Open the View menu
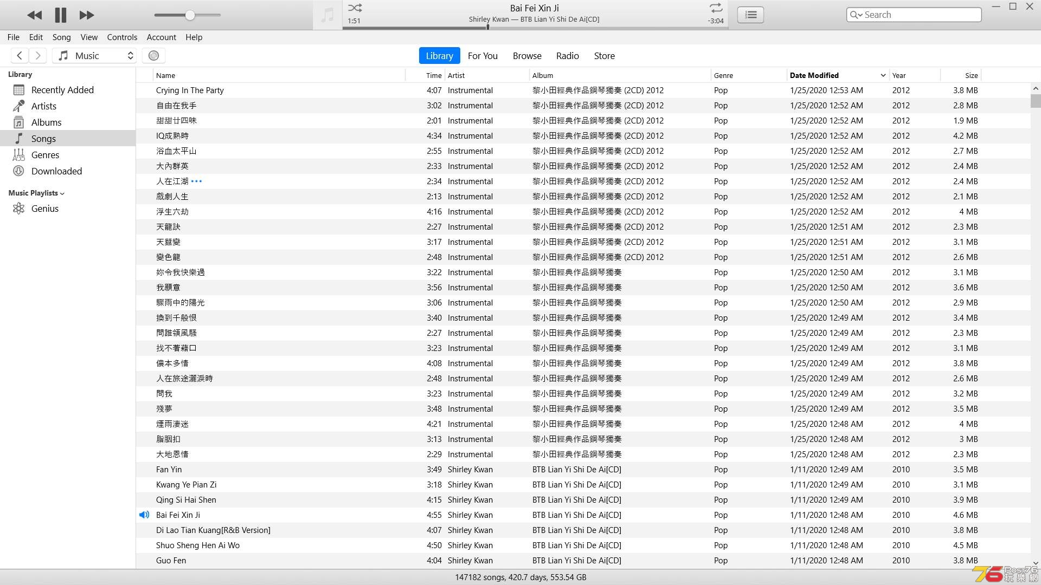The image size is (1041, 585). [x=89, y=37]
